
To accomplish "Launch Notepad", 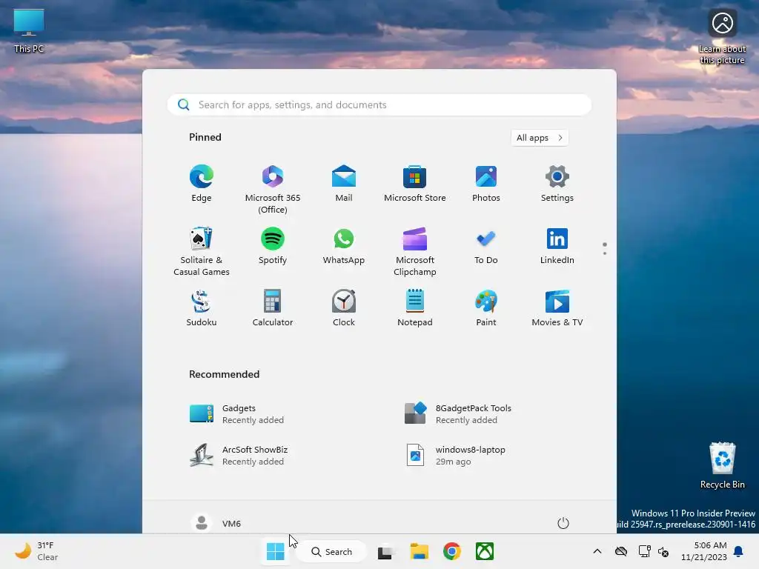I will [x=415, y=308].
